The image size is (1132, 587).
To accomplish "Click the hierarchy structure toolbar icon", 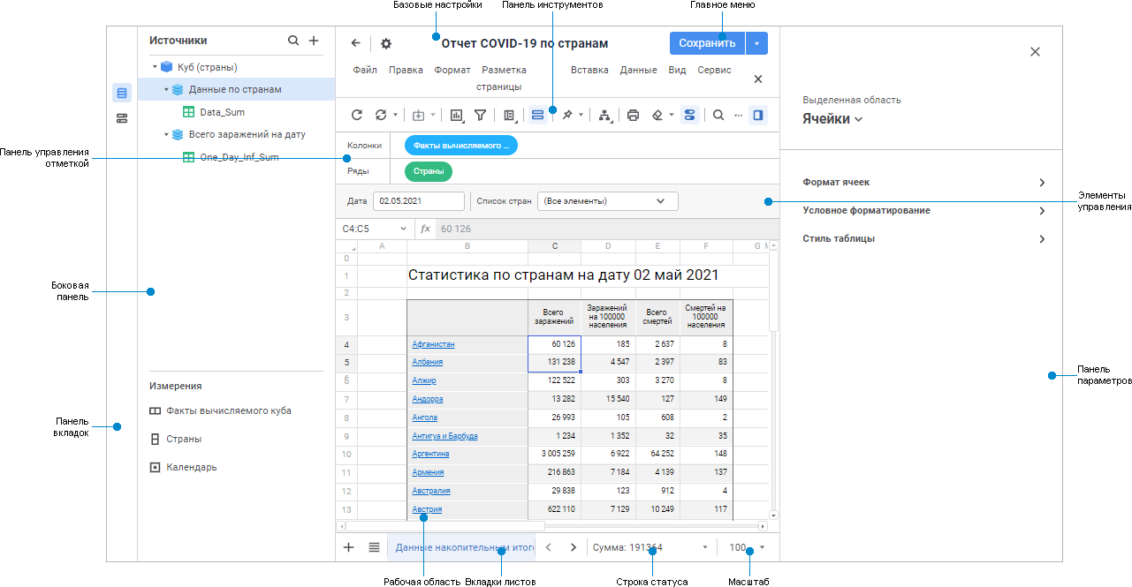I will [x=604, y=115].
